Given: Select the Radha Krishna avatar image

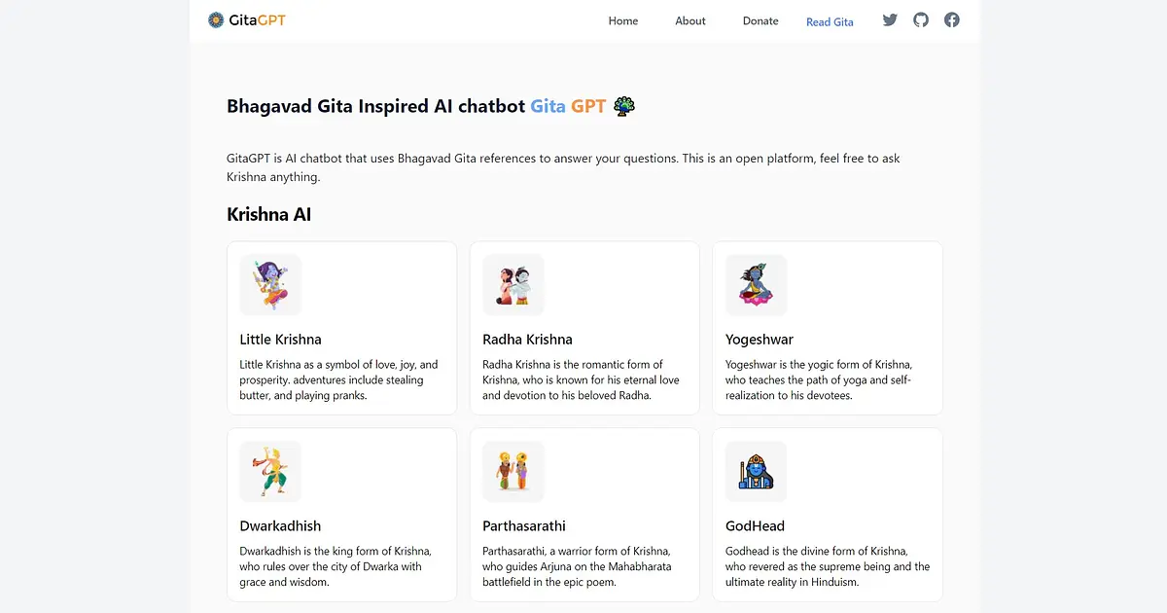Looking at the screenshot, I should [513, 285].
